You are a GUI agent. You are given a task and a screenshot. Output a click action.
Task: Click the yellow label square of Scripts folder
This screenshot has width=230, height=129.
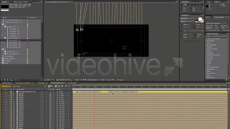click(x=27, y=63)
